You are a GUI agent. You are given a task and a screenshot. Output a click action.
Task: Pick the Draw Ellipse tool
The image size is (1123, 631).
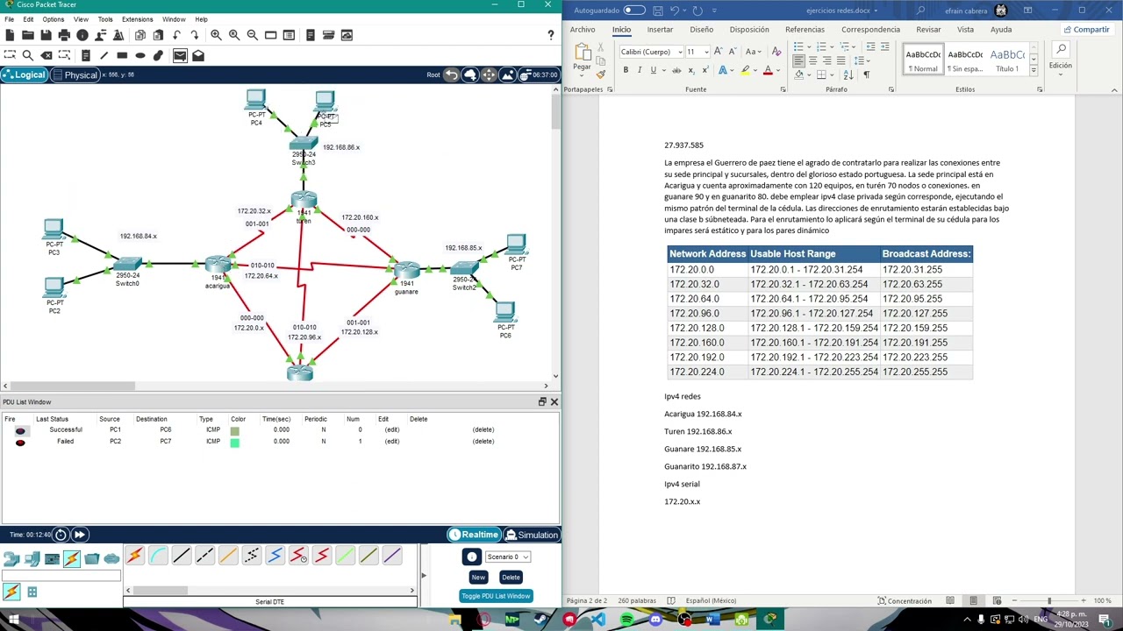140,55
